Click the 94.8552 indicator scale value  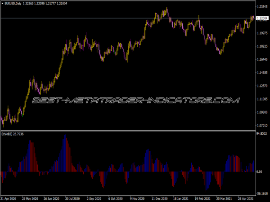click(262, 133)
